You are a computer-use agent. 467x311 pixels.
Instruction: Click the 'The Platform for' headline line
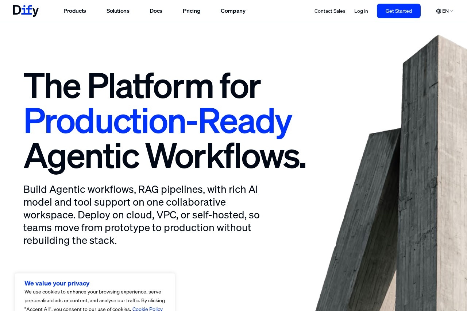[142, 86]
